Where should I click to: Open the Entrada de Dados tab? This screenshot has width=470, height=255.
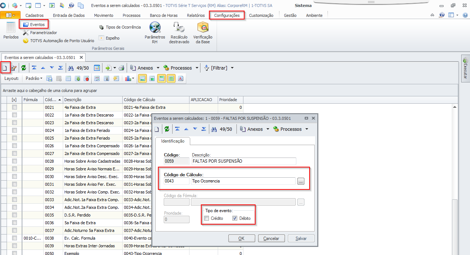click(69, 15)
